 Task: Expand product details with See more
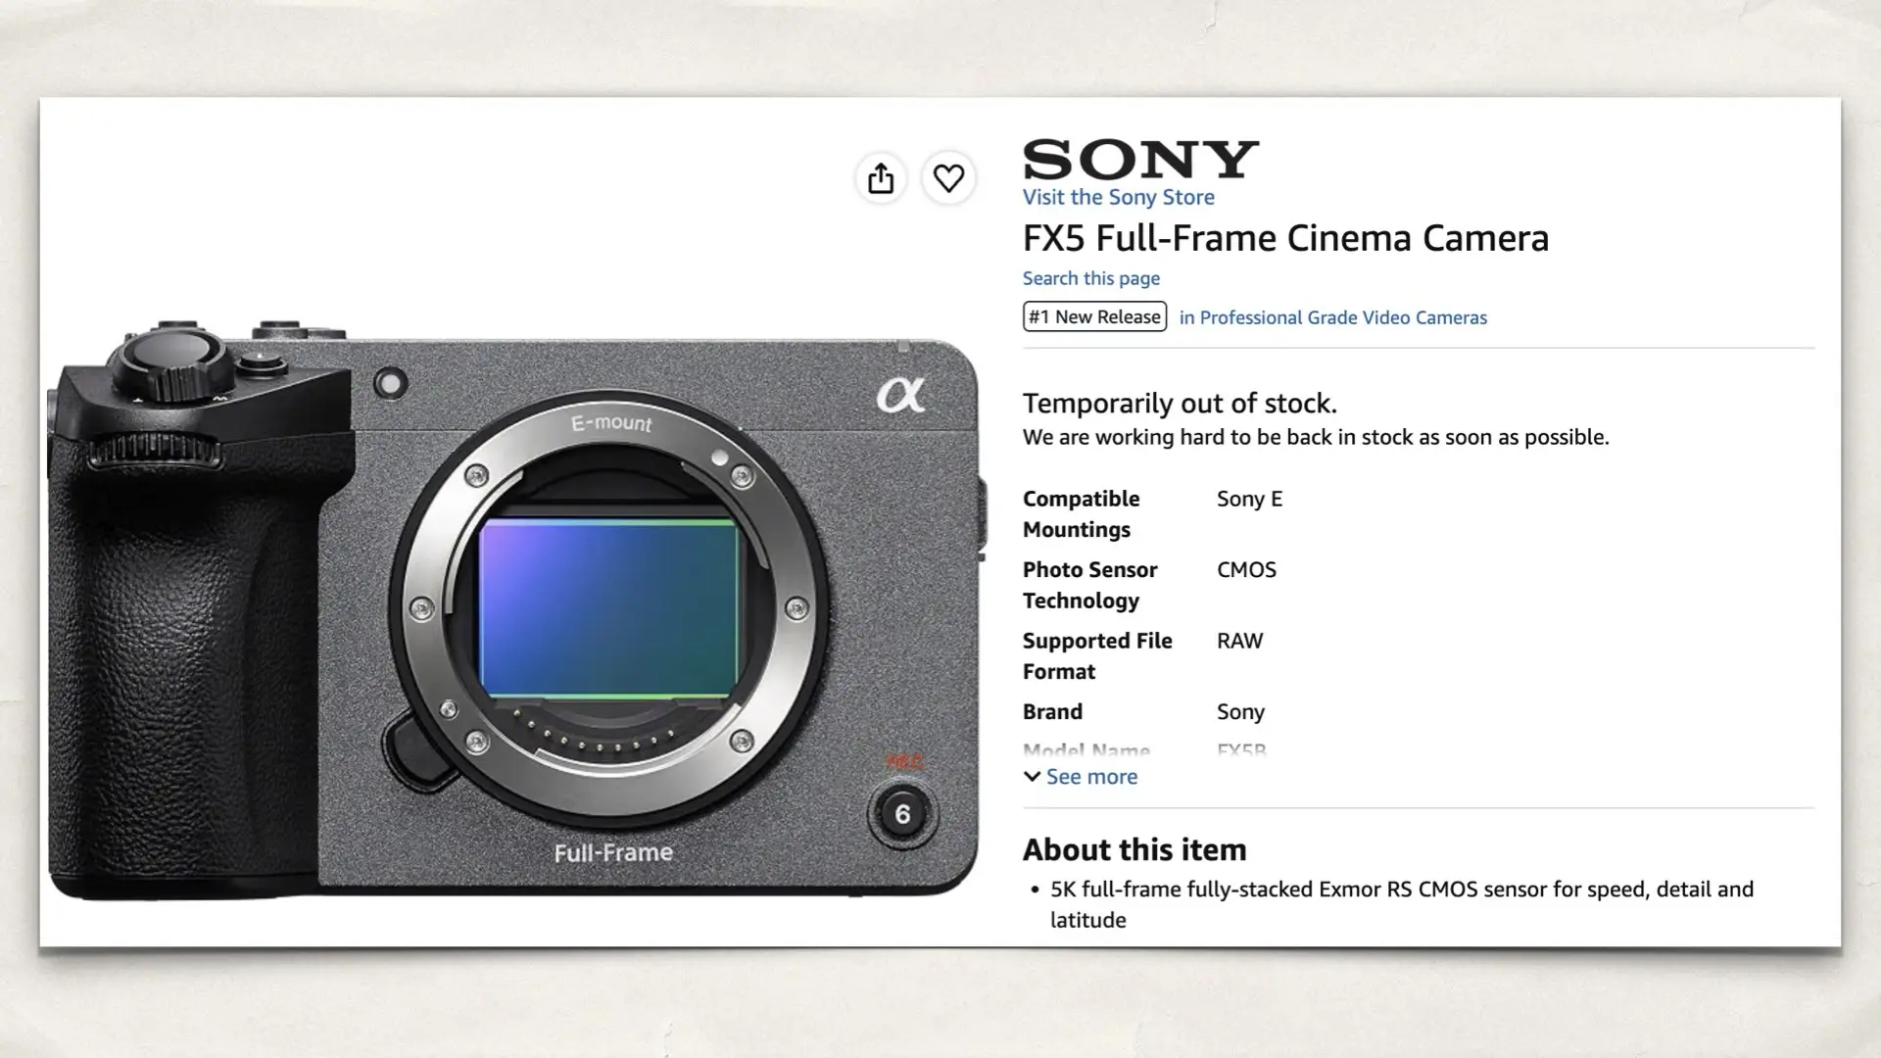pyautogui.click(x=1081, y=777)
